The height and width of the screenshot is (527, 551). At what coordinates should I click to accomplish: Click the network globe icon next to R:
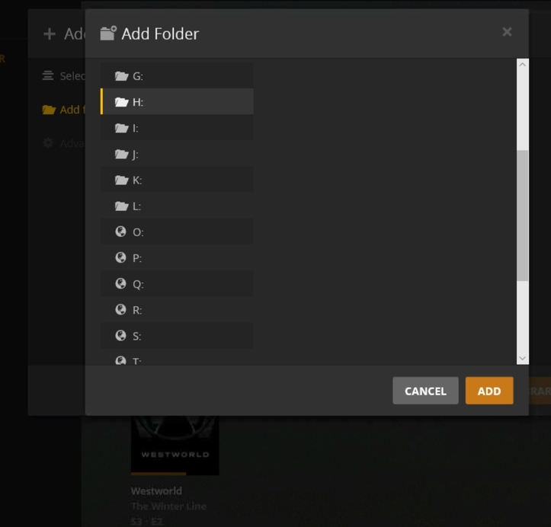pyautogui.click(x=120, y=309)
